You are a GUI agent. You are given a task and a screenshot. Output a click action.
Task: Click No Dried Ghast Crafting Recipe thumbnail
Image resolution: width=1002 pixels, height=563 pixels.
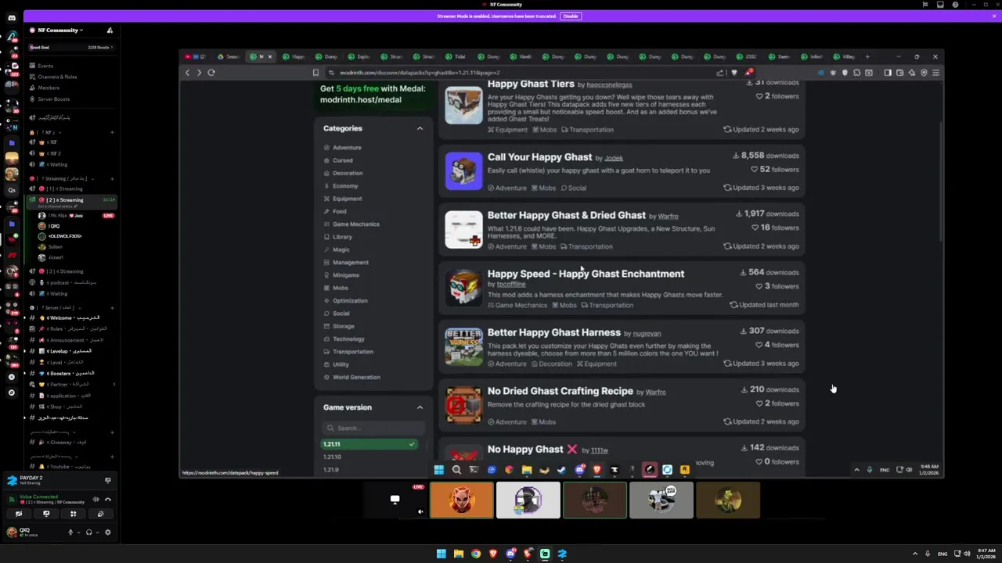tap(463, 404)
